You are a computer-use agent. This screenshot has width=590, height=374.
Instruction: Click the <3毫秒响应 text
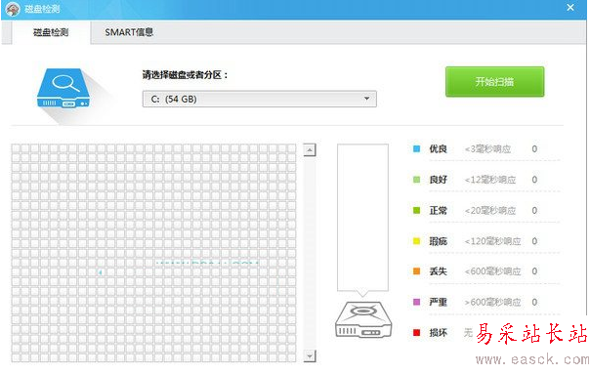coord(487,149)
